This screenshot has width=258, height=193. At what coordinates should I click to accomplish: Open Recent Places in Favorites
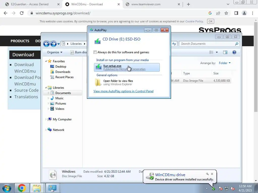point(64,77)
